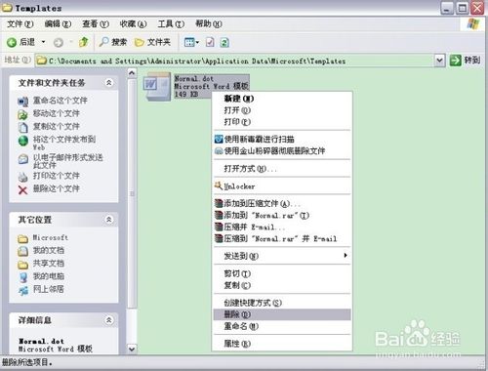Viewport: 488px width, 371px height.
Task: Collapse File and Folder Tasks (文件和文件夹任务) panel
Action: click(x=109, y=83)
